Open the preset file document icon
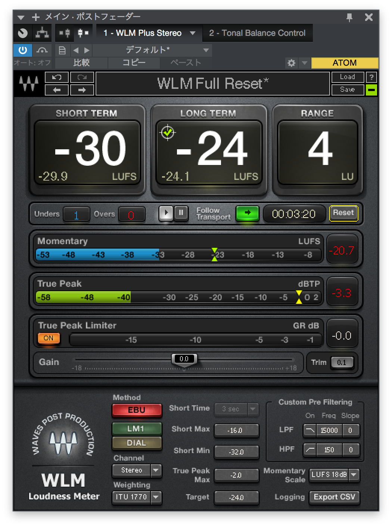The image size is (392, 527). click(x=62, y=50)
